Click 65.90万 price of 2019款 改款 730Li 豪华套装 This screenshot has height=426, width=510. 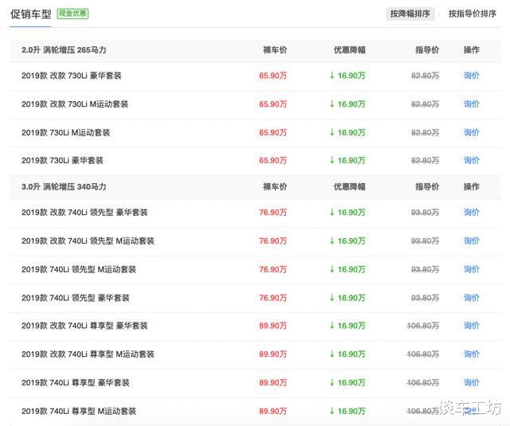(273, 76)
